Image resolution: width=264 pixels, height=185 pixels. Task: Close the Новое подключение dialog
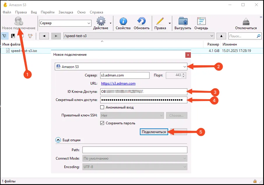coord(188,55)
